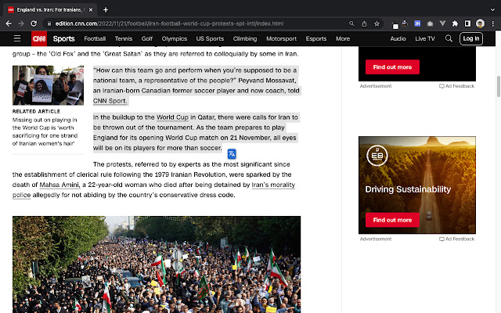
Task: Select the England vs. Iran tab
Action: point(49,10)
